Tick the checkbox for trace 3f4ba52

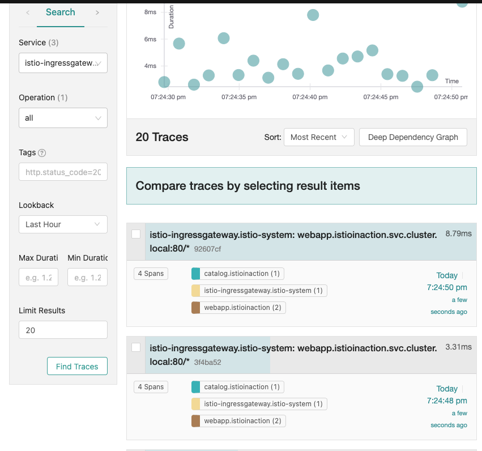[136, 347]
